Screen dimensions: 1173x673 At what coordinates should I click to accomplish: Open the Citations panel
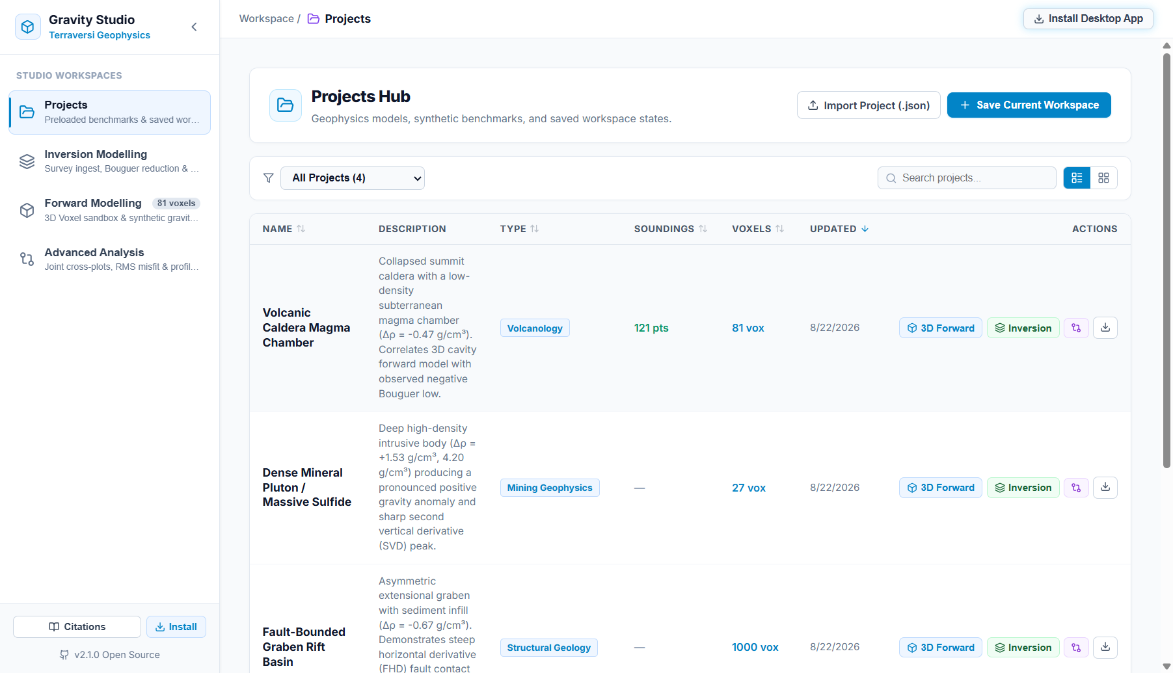click(x=77, y=627)
